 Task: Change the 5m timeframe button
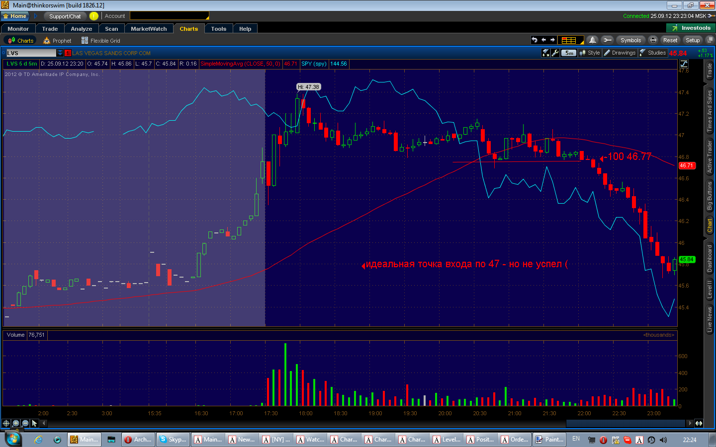coord(569,53)
